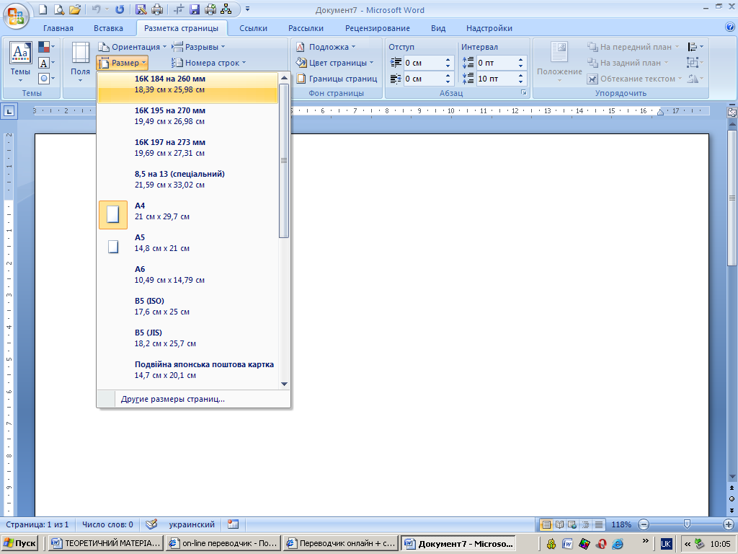738x554 pixels.
Task: Switch to Full Screen Reading view
Action: 559,524
